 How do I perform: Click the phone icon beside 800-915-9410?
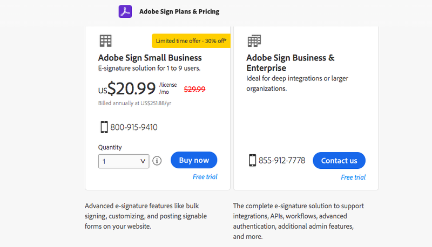point(104,127)
